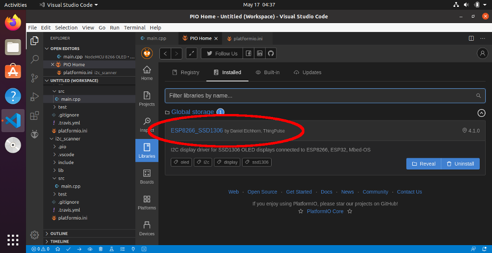The width and height of the screenshot is (492, 253).
Task: Open the GitHub icon link
Action: [x=271, y=54]
